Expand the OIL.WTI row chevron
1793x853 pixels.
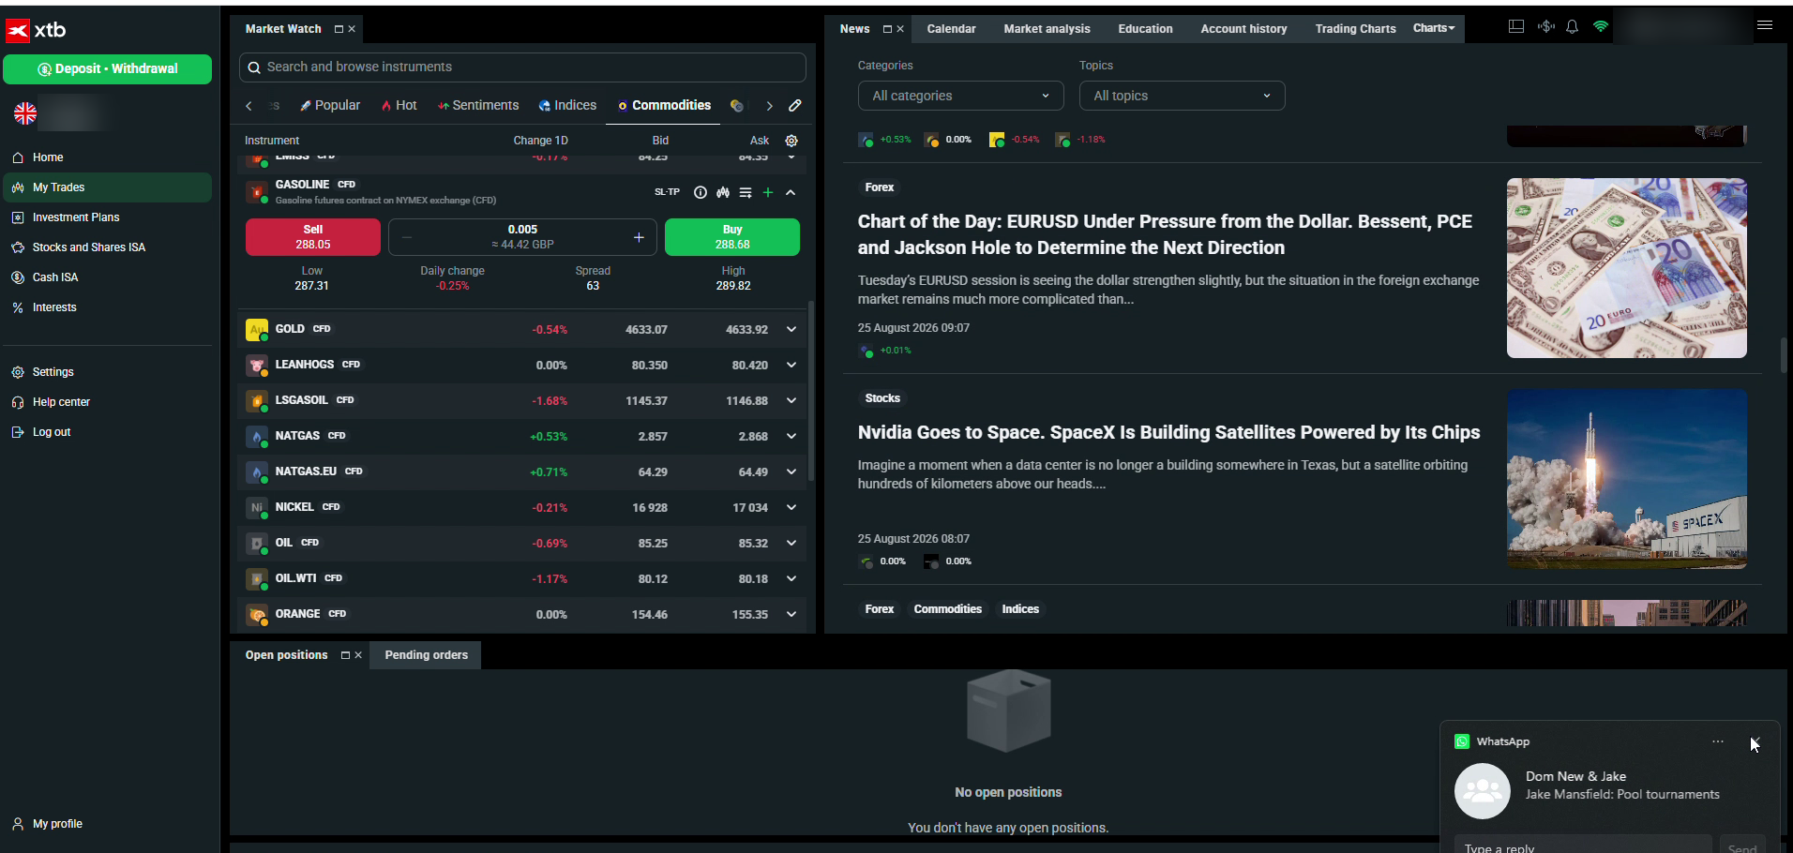click(791, 579)
